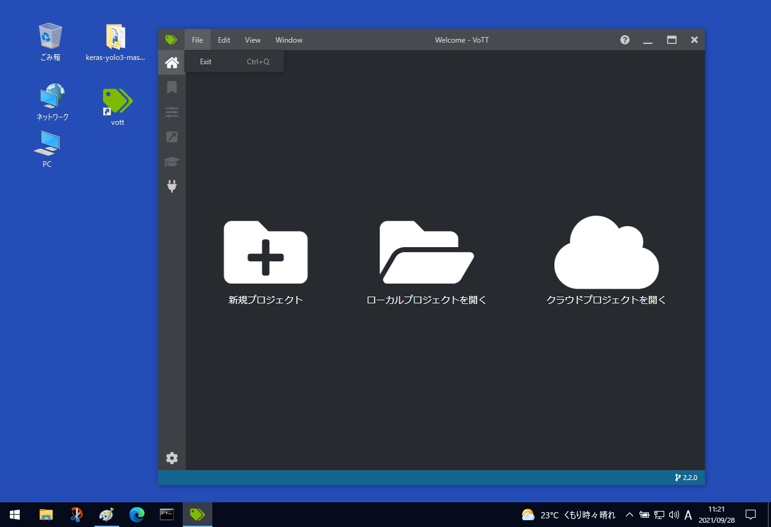Click the 2.2.0 version indicator
Image resolution: width=771 pixels, height=527 pixels.
(686, 478)
